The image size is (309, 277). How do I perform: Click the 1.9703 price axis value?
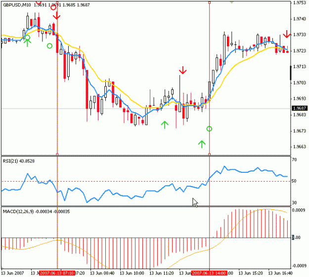(x=300, y=82)
